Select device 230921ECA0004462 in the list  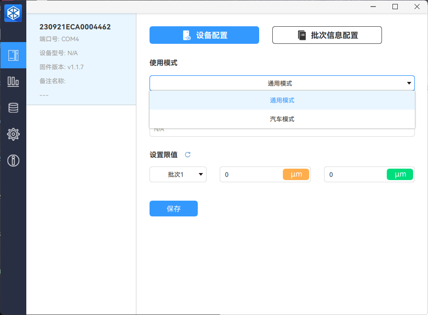81,59
